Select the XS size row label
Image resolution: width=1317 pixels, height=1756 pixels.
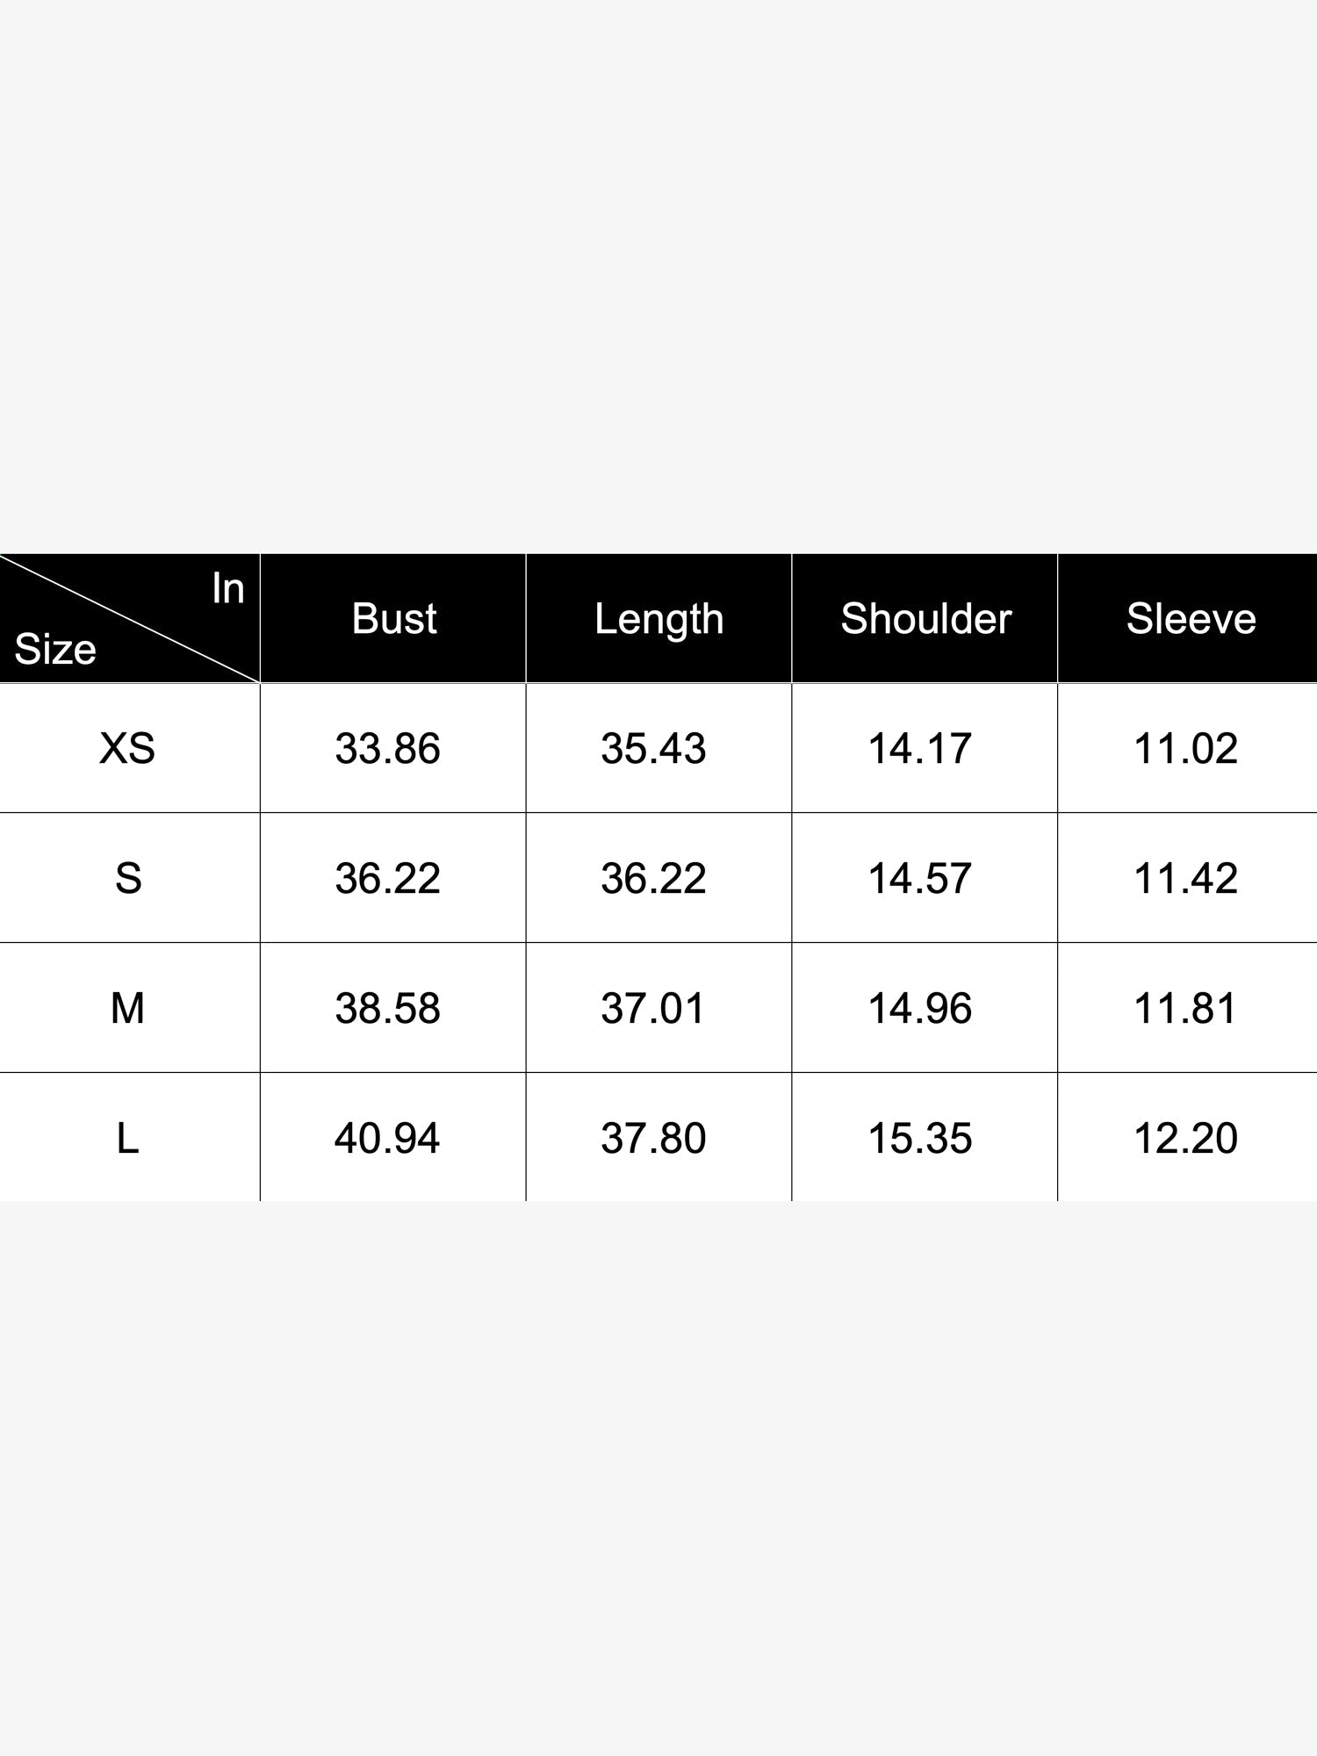(127, 748)
